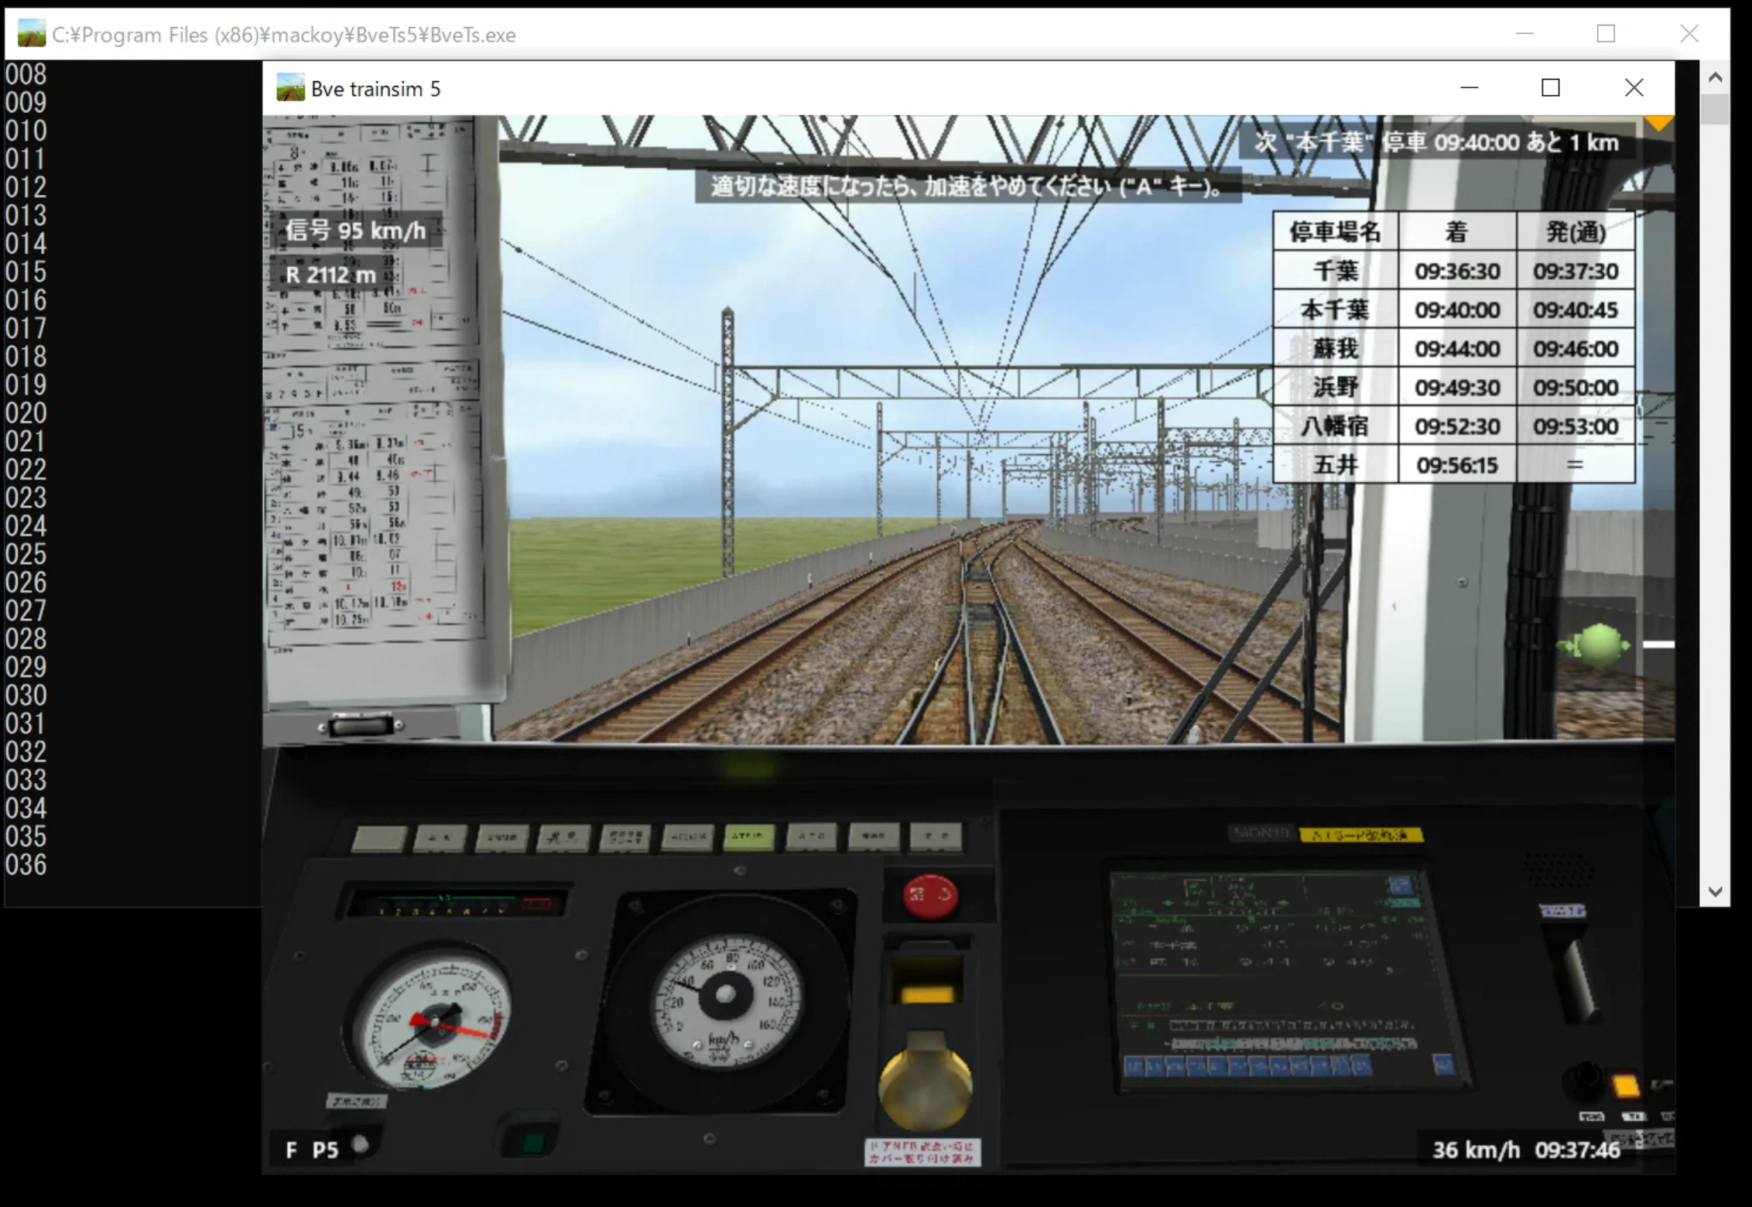Click the lit yellow-green ATS-P indicator lamp

[x=748, y=836]
